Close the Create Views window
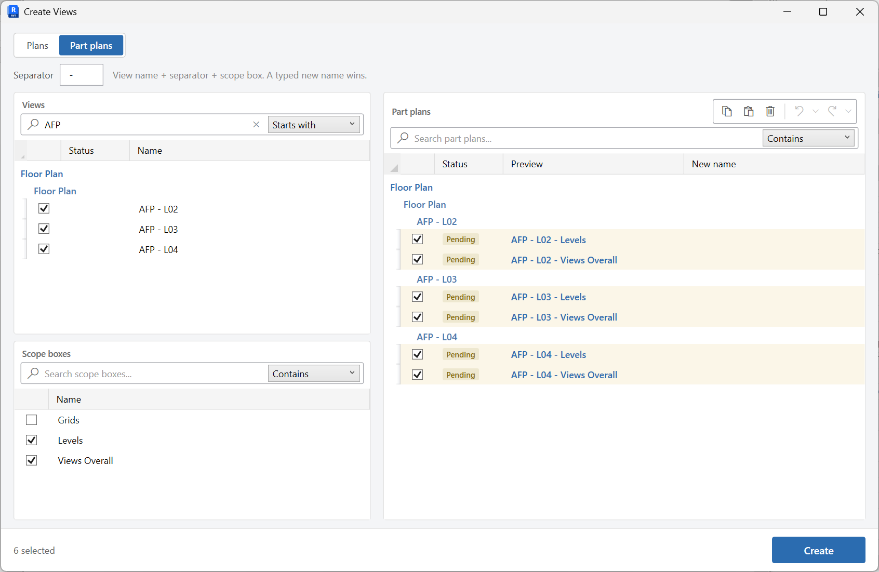The image size is (879, 572). (x=860, y=11)
